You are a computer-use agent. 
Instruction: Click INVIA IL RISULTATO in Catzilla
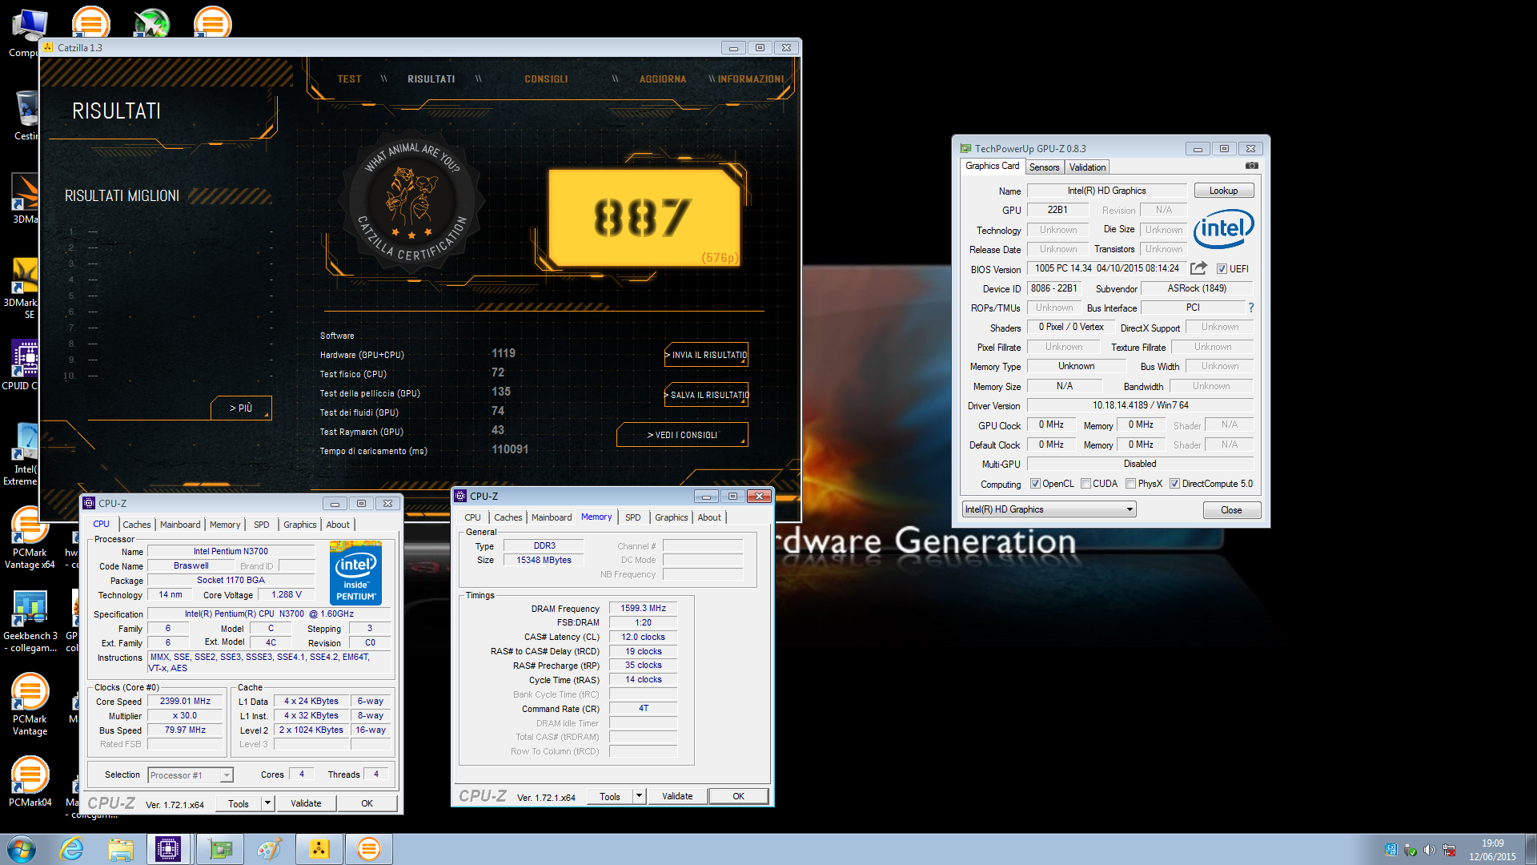tap(706, 355)
